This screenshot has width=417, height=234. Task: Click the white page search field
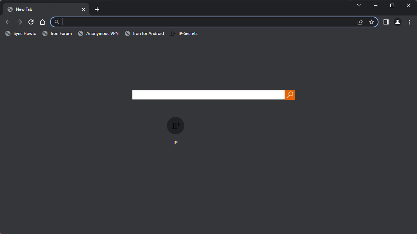point(208,95)
